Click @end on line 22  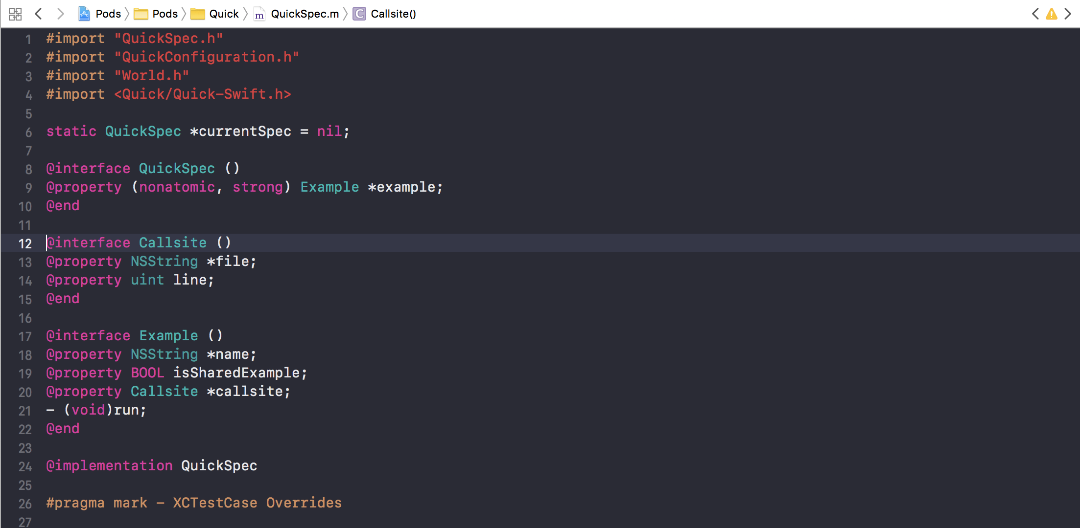(63, 428)
